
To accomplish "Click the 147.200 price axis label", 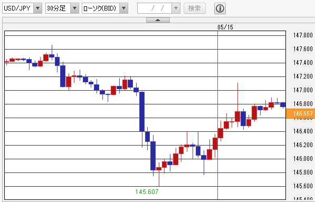I will pos(303,76).
